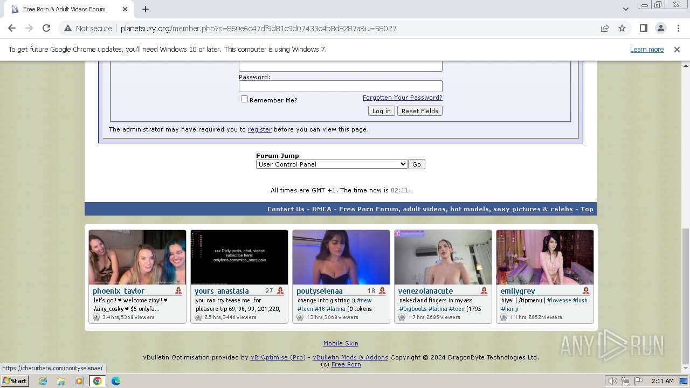690x388 pixels.
Task: Click the #latina tag in poutyselenaa card
Action: (335, 309)
